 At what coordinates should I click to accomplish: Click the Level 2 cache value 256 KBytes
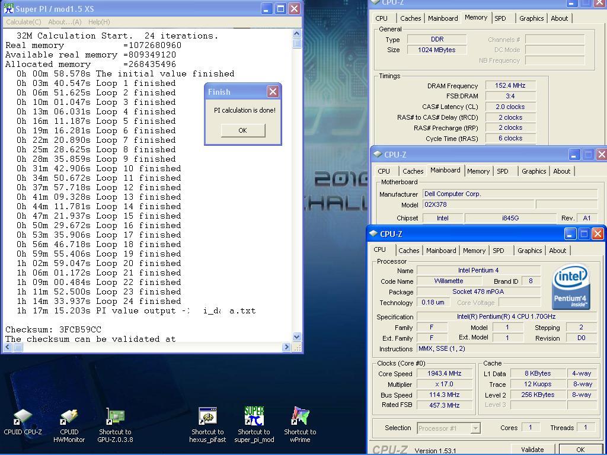tap(538, 395)
